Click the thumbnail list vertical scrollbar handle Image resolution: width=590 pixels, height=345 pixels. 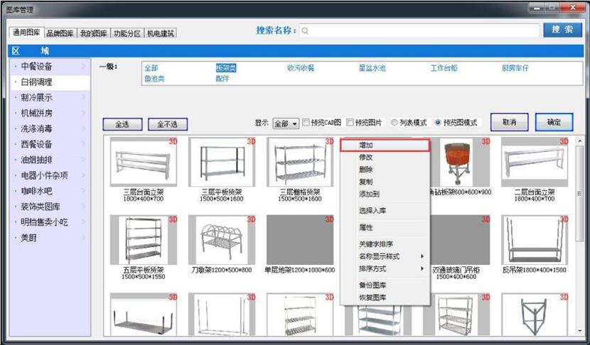tap(579, 194)
